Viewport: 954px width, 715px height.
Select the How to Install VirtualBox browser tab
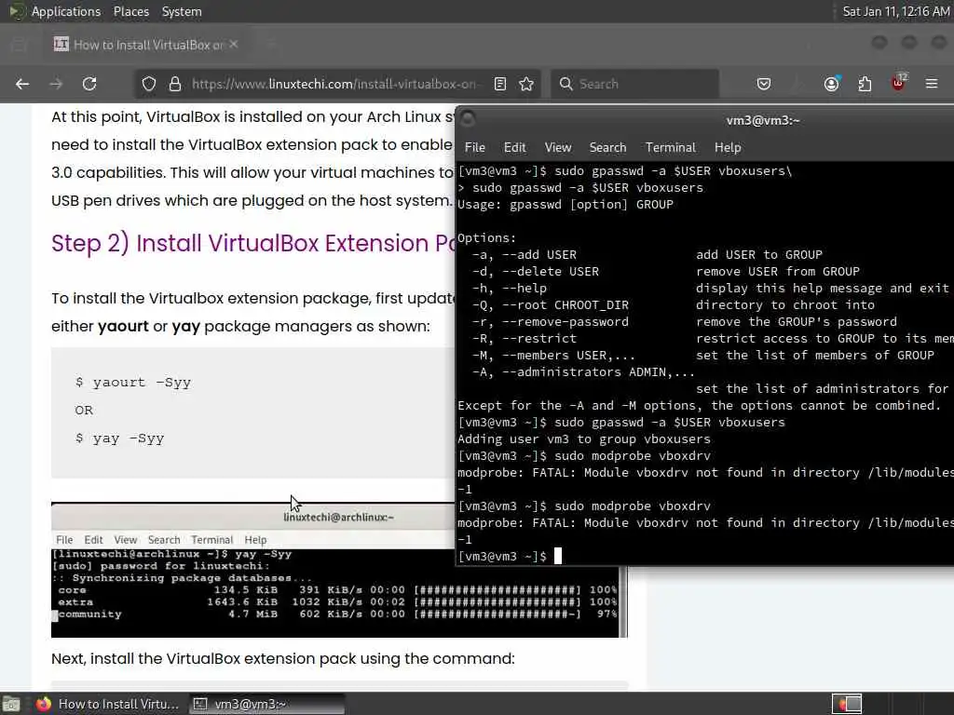[x=146, y=45]
